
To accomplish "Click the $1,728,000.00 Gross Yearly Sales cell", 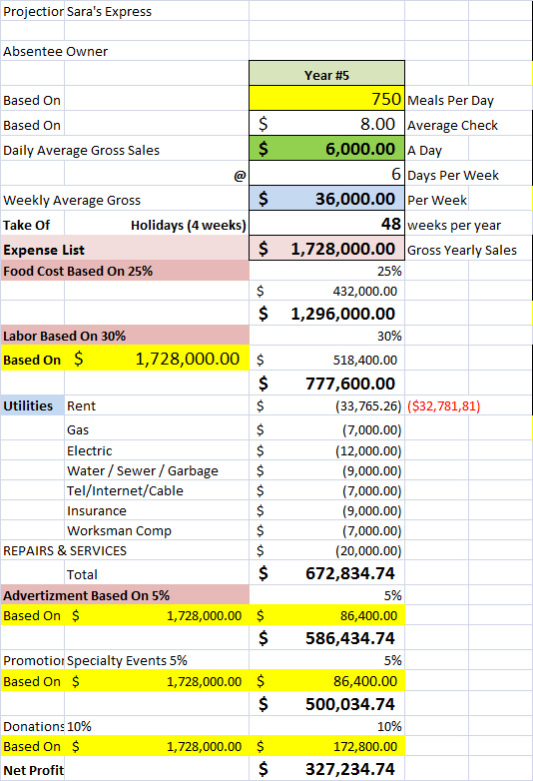I will [x=326, y=248].
